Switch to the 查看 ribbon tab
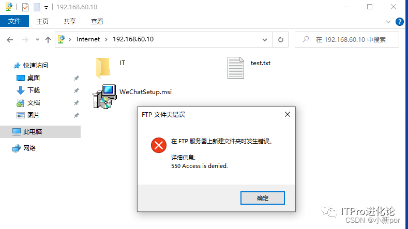Viewport: 408px width, 229px height. [x=97, y=21]
